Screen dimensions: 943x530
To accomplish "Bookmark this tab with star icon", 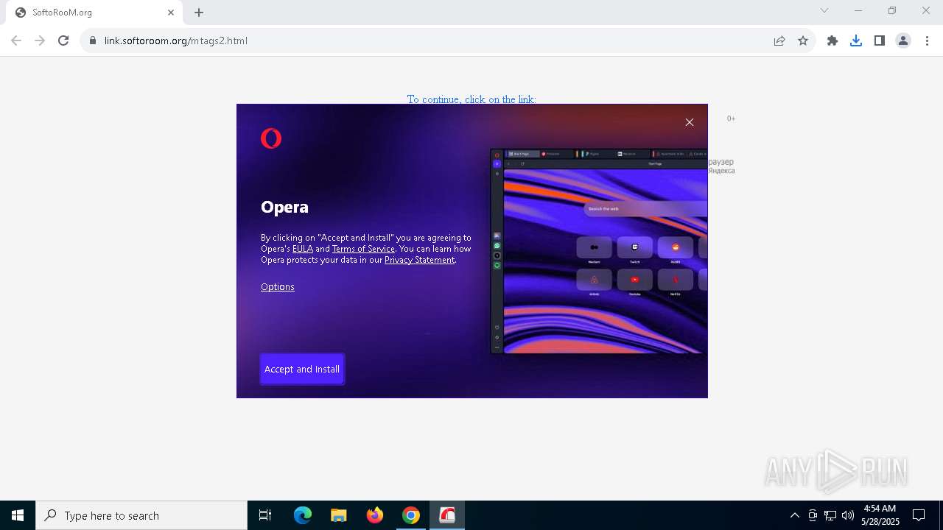I will click(x=803, y=40).
